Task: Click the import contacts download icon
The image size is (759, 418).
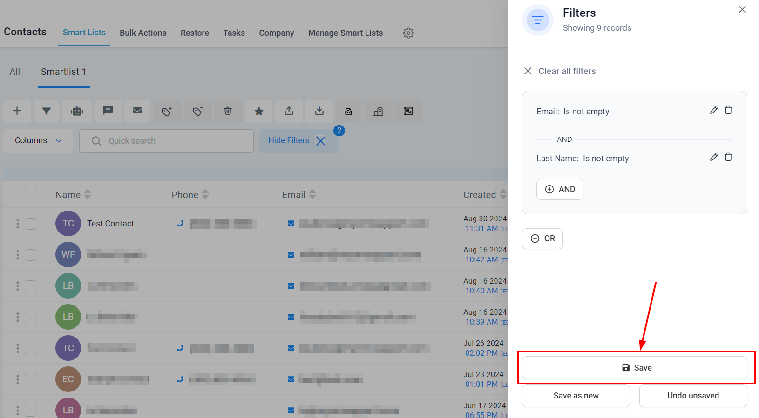Action: (x=319, y=111)
